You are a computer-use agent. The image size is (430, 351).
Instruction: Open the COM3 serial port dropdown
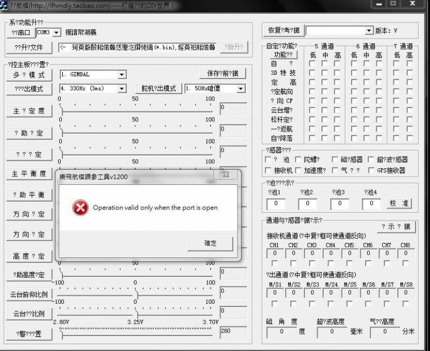point(56,33)
